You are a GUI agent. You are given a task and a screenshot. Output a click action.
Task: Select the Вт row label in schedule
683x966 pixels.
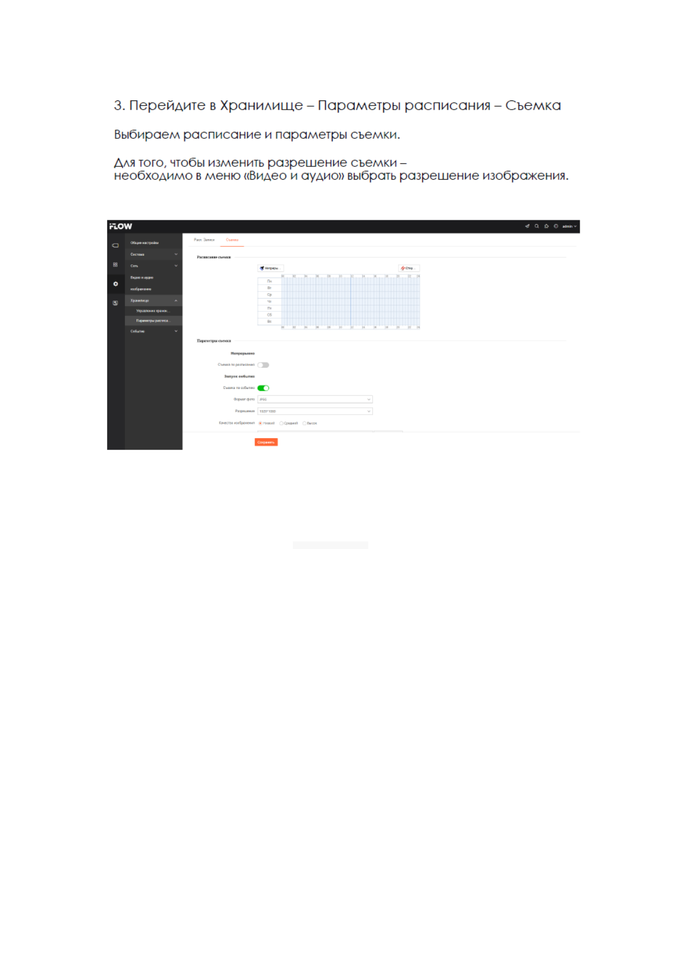(x=270, y=288)
